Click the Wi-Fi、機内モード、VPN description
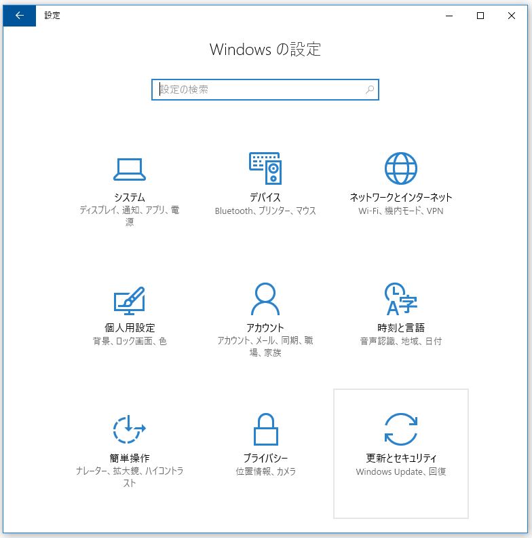The width and height of the screenshot is (532, 538). click(x=401, y=211)
